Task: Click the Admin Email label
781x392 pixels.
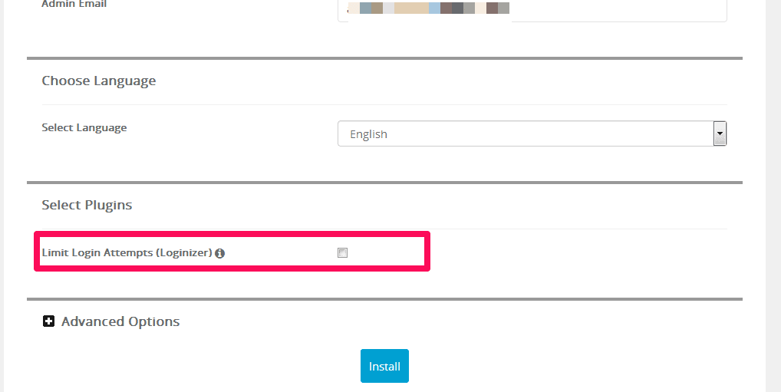Action: click(74, 5)
